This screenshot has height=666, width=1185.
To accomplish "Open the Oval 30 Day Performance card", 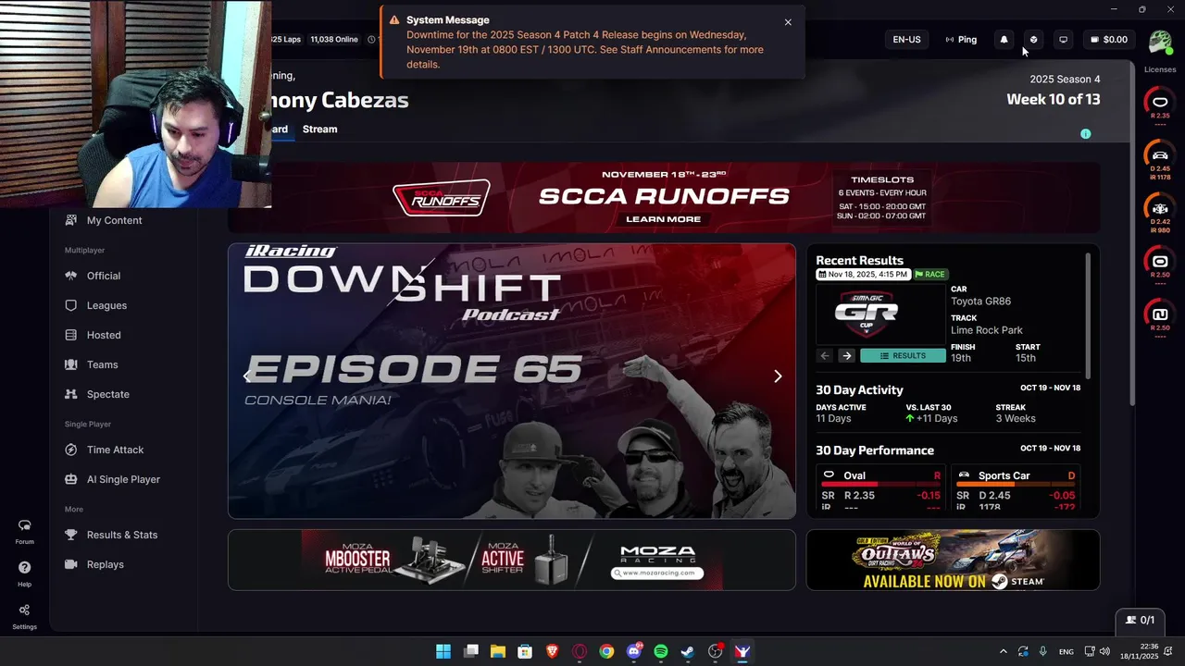I will (x=880, y=488).
